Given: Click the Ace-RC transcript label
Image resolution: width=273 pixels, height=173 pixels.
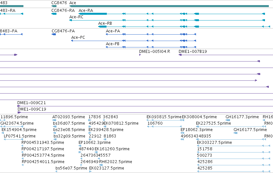Looking at the screenshot, I should pos(76,17).
